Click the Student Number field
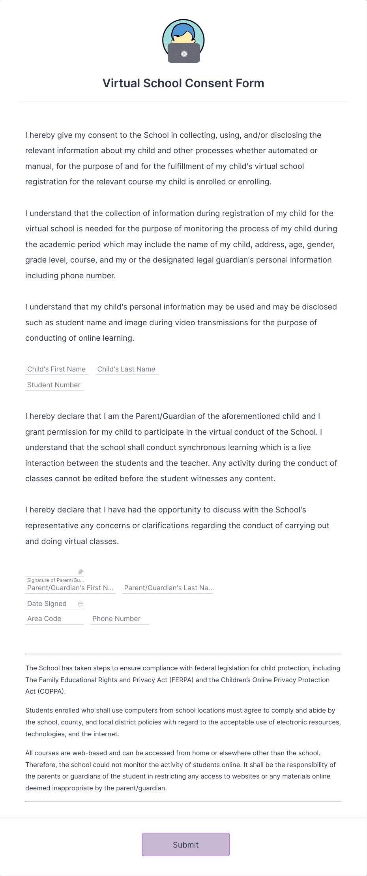 tap(54, 385)
